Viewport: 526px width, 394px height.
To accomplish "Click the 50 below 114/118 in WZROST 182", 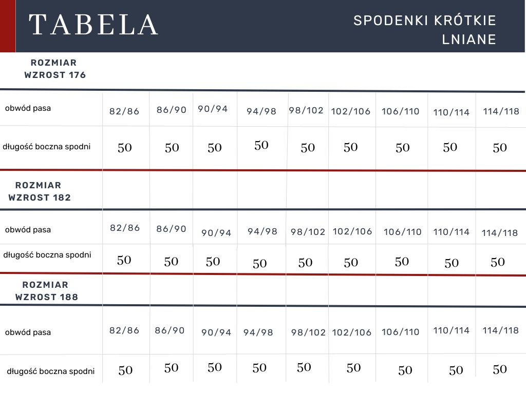I will 498,262.
